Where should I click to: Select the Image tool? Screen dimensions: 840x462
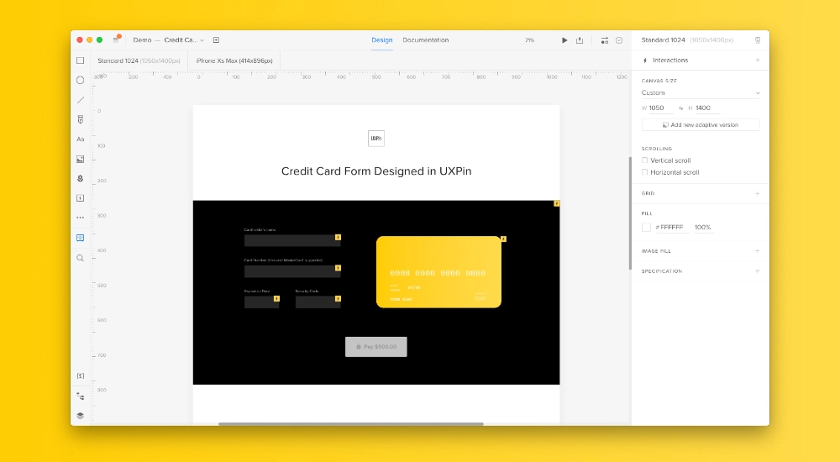pyautogui.click(x=81, y=159)
